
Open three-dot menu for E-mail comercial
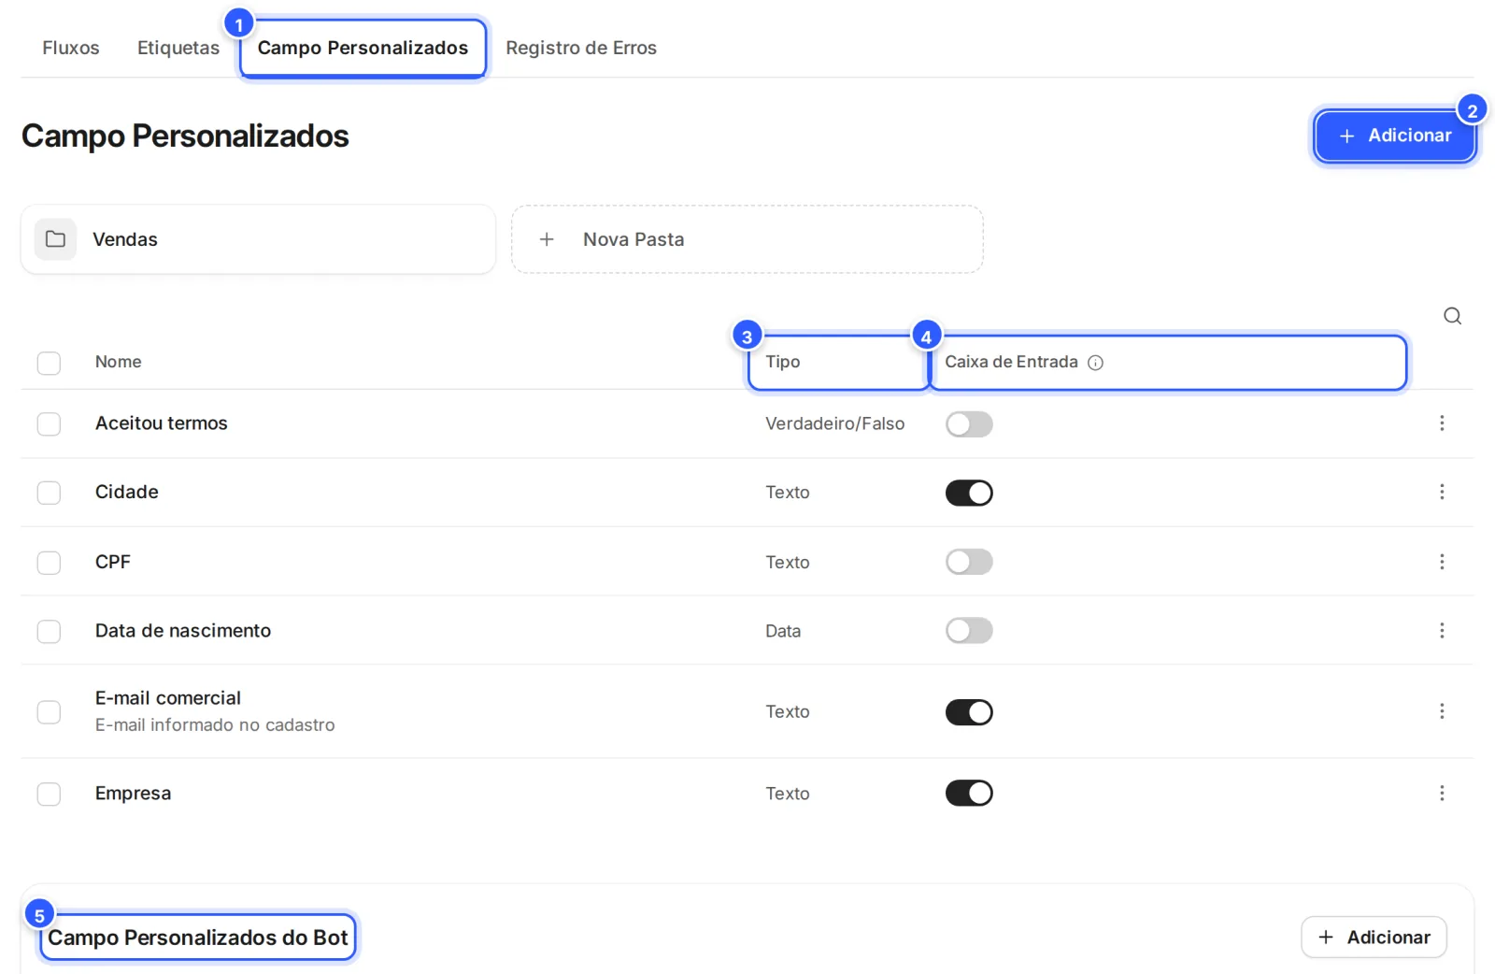(1442, 711)
